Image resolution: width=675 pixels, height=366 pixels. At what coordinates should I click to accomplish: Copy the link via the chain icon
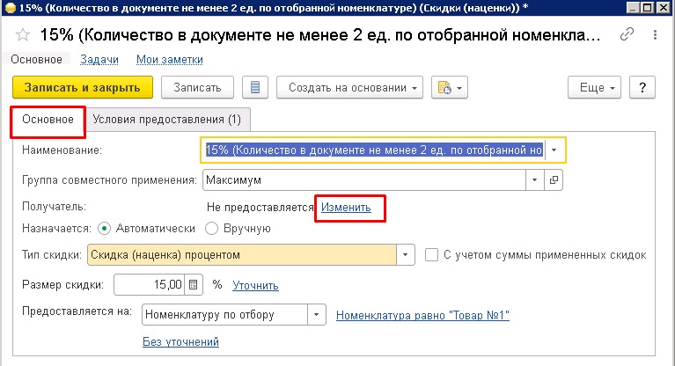627,34
